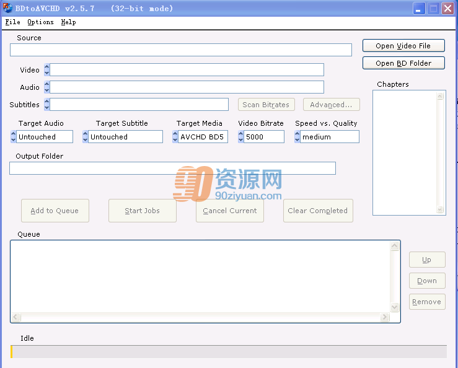
Task: Open the Target Audio Untouched selector
Action: 45,137
